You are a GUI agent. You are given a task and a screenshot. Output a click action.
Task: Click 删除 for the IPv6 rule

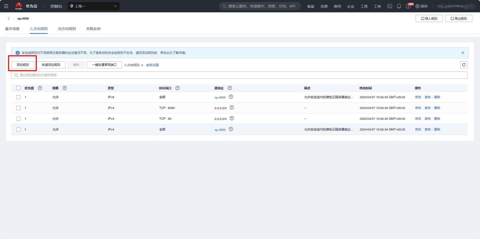pos(437,97)
